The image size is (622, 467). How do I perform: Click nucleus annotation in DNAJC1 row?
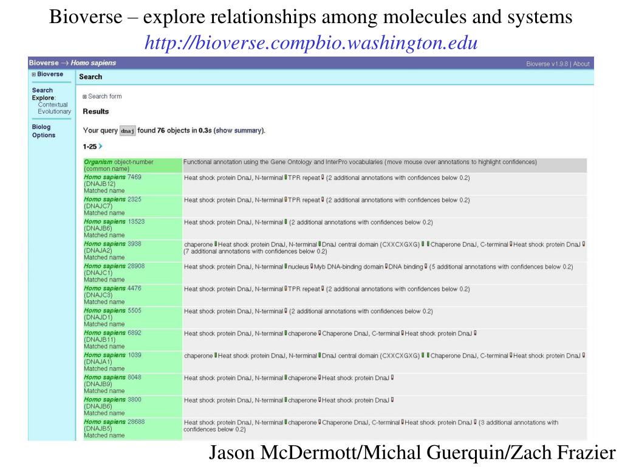click(x=298, y=267)
